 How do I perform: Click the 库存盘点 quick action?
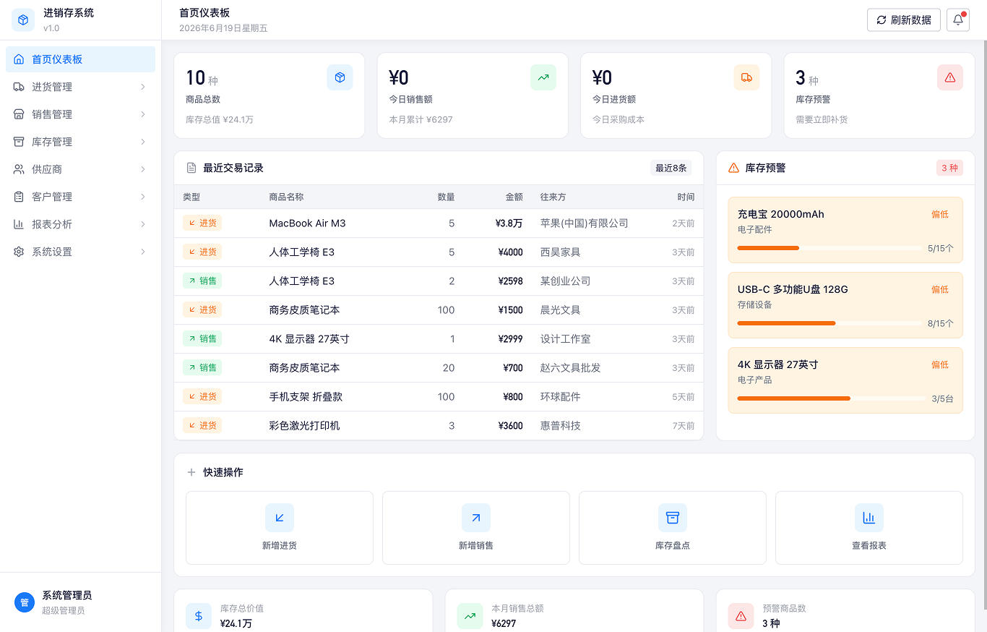[673, 528]
